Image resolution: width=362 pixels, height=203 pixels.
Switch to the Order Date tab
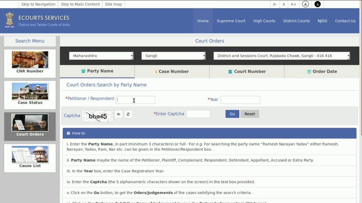click(322, 72)
